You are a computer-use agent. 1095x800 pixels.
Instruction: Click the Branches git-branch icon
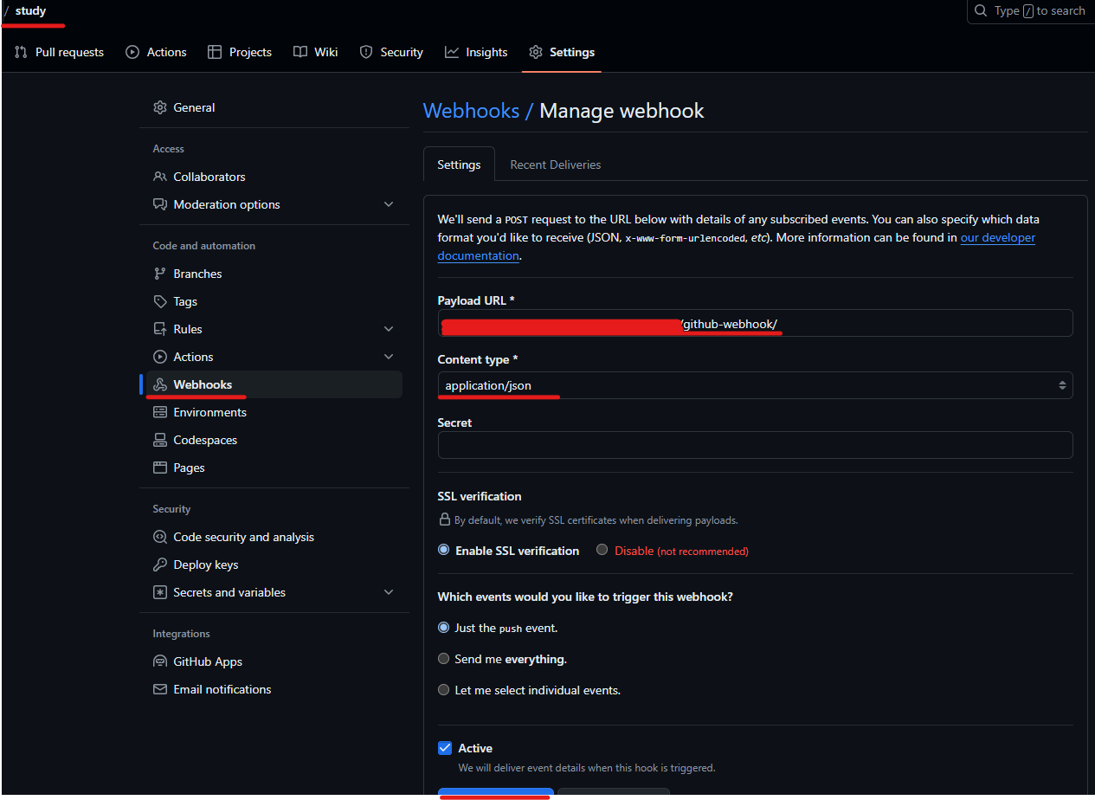160,274
